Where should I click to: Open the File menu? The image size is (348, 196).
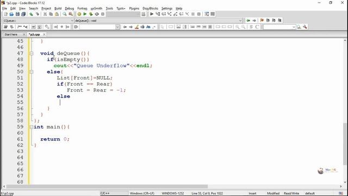click(4, 8)
